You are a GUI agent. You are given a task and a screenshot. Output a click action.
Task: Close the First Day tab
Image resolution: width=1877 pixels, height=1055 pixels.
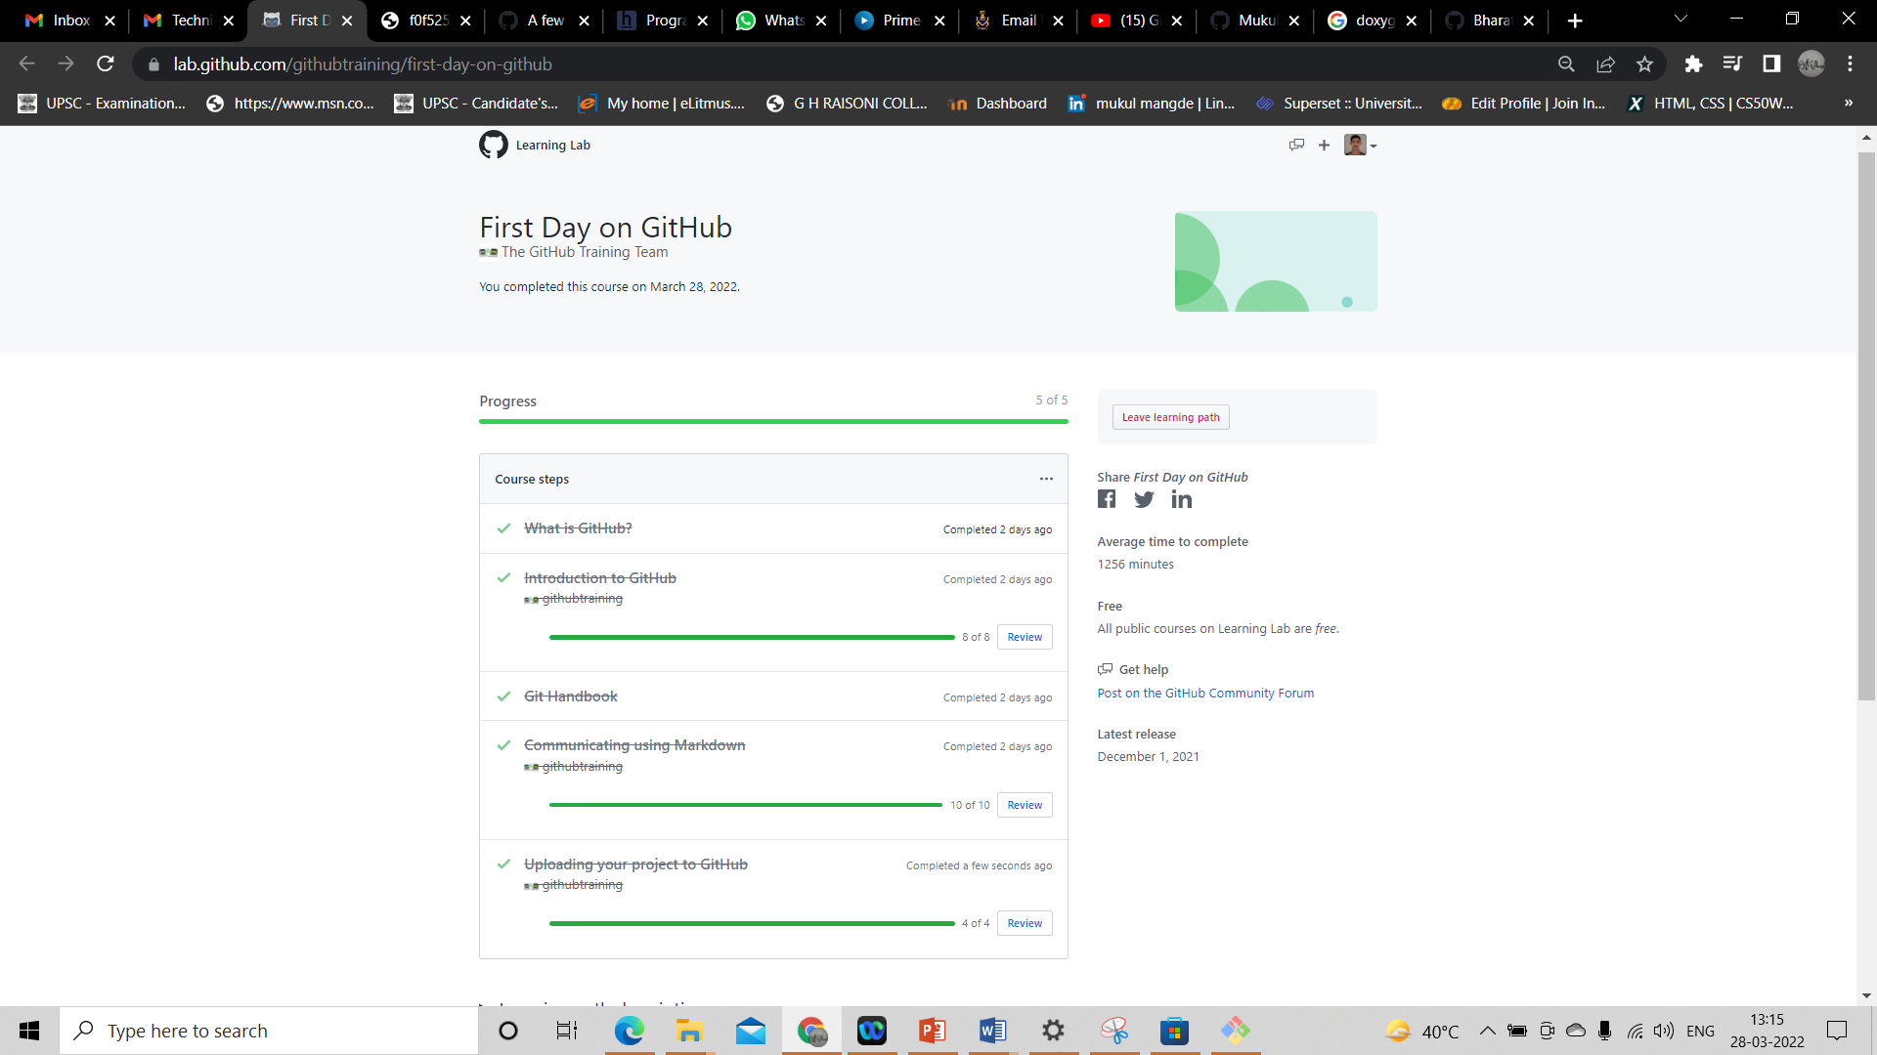pyautogui.click(x=347, y=21)
